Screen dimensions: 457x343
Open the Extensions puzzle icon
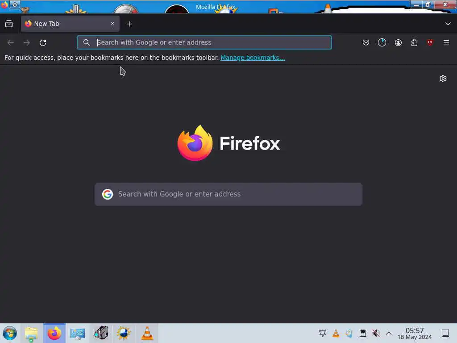click(414, 42)
